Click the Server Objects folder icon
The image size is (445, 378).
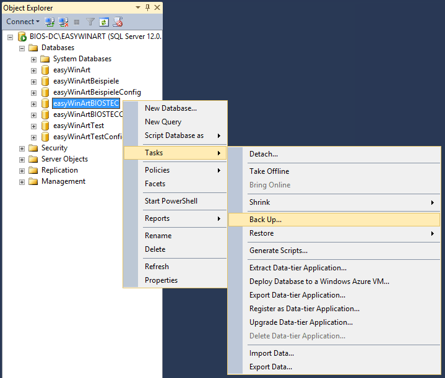tap(33, 159)
